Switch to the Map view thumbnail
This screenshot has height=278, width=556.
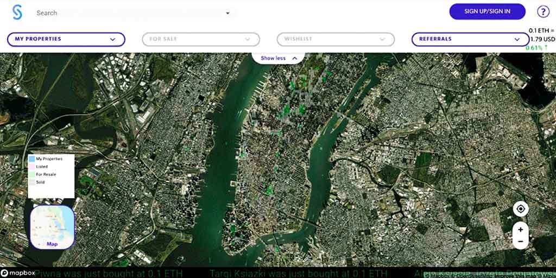pos(52,228)
